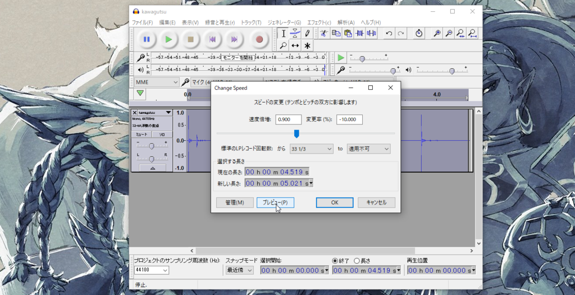Open the 新しい長さ time format arrow
575x295 pixels.
click(x=311, y=183)
